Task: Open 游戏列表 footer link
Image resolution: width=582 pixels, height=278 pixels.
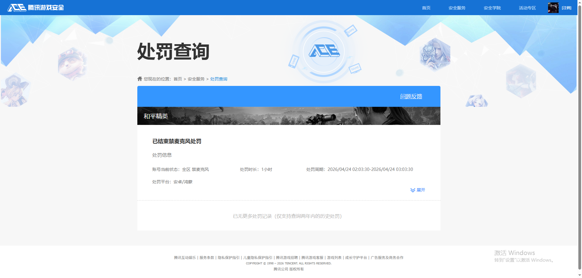Action: point(334,258)
